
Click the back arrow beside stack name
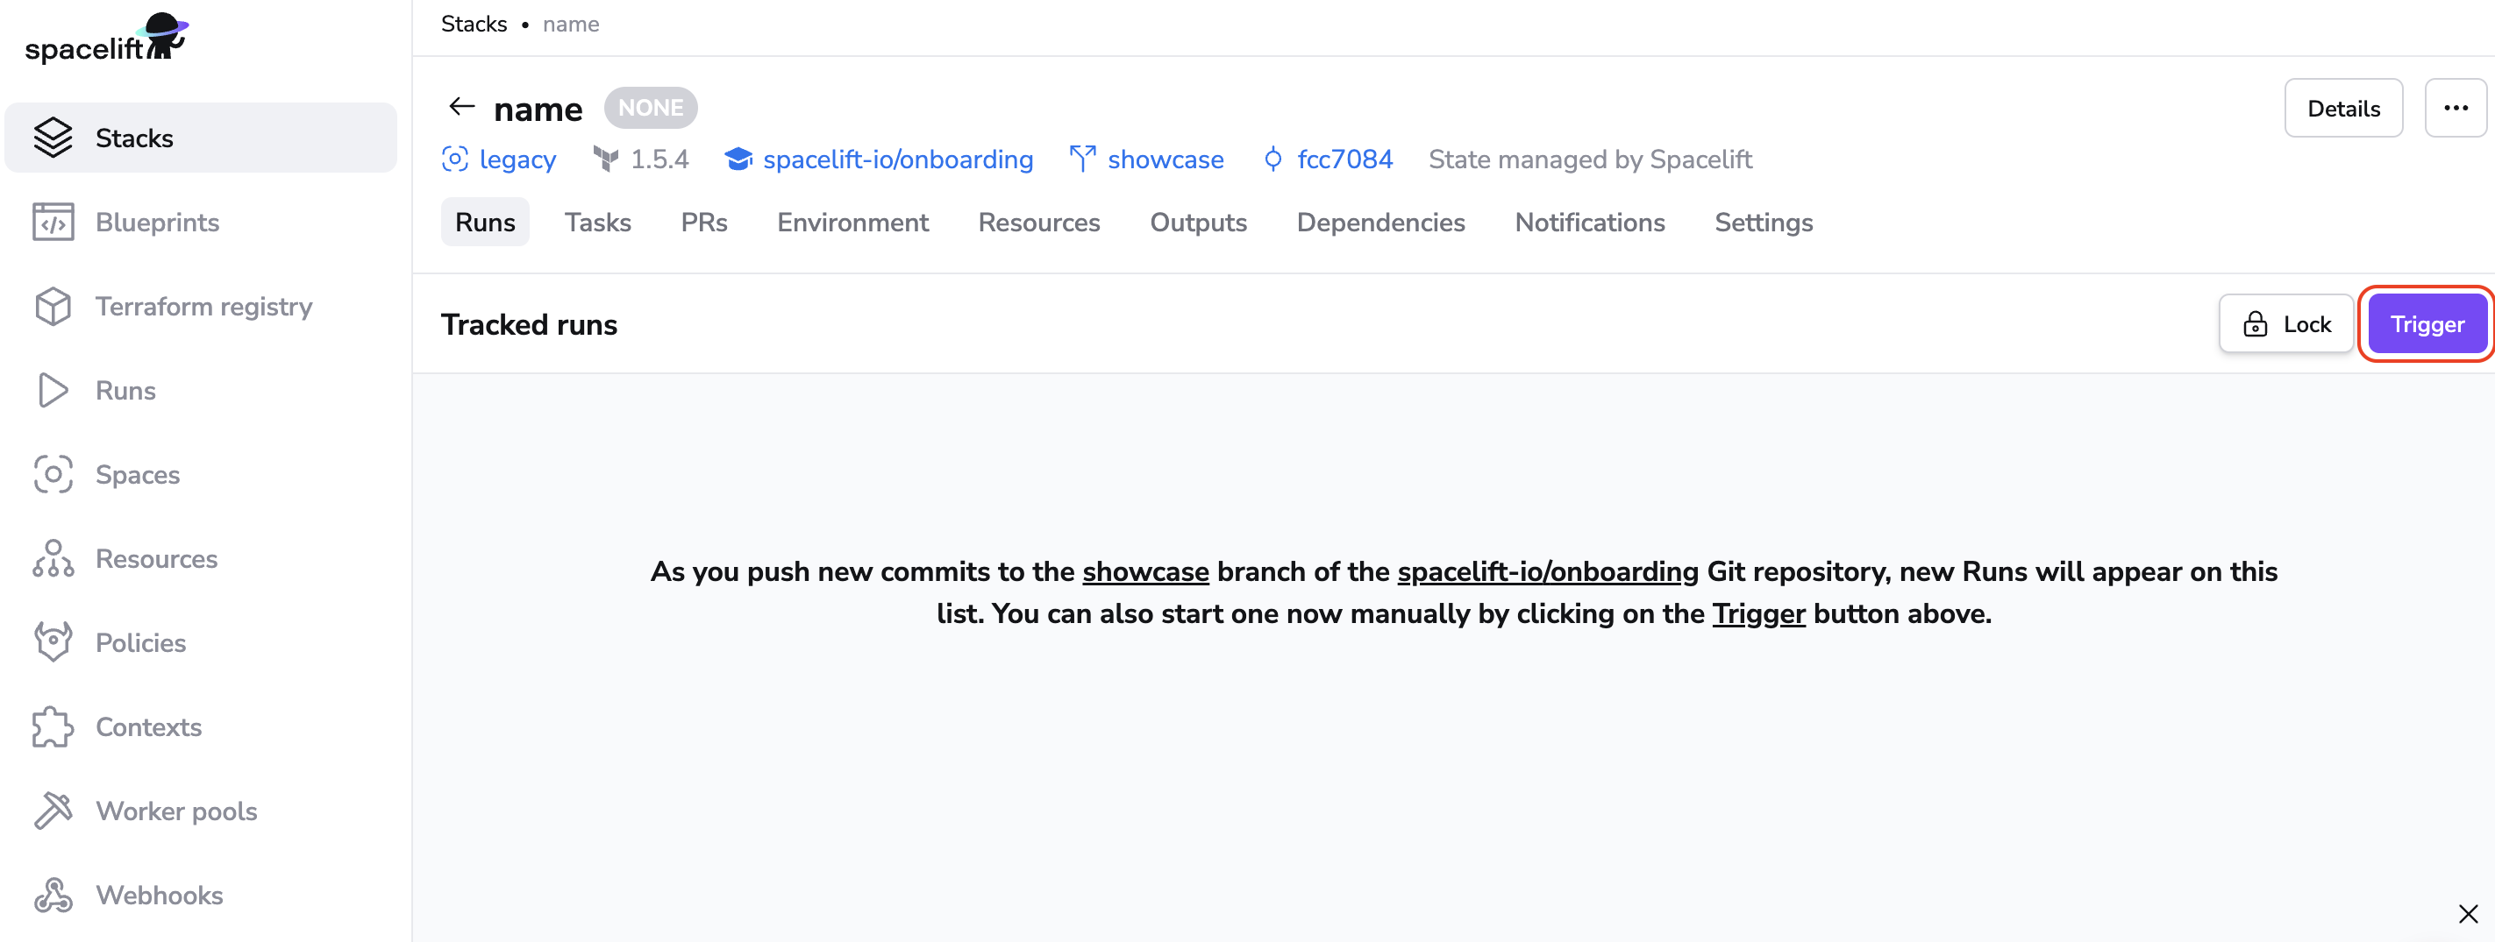pos(462,107)
